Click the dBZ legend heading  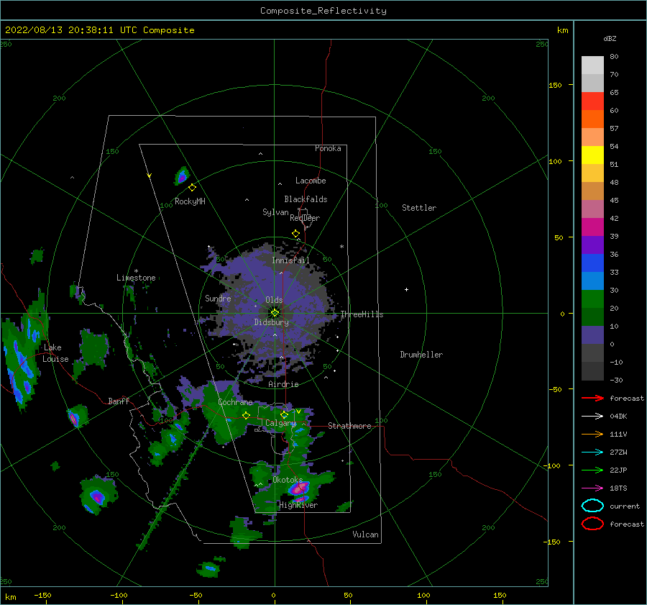click(610, 38)
